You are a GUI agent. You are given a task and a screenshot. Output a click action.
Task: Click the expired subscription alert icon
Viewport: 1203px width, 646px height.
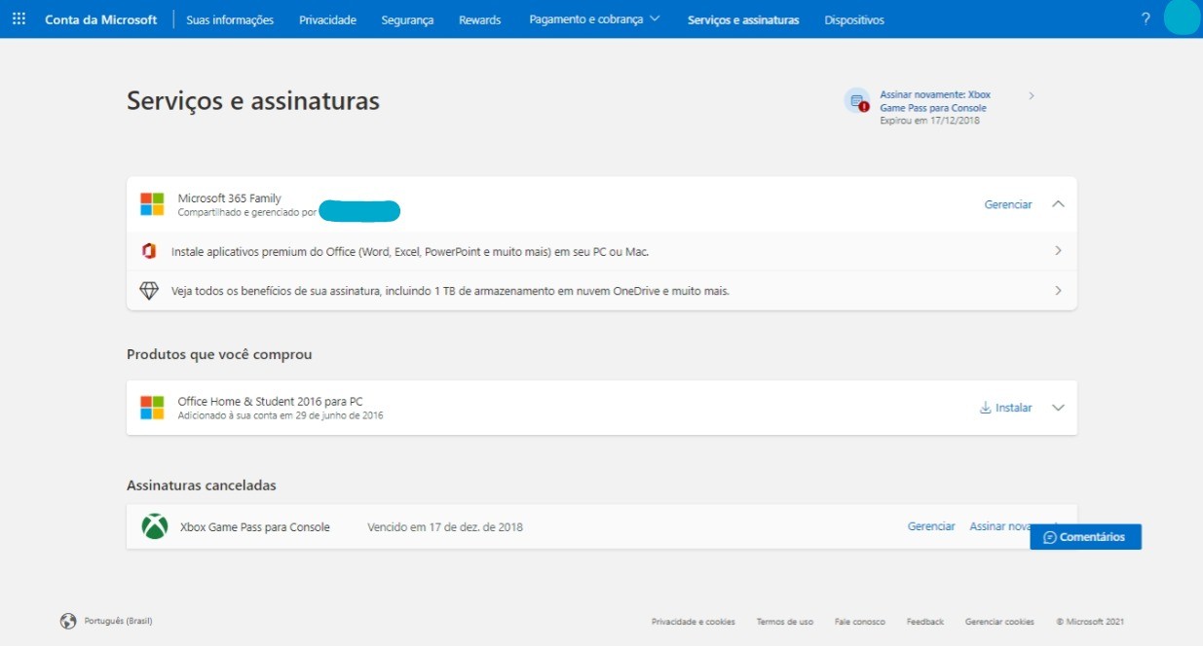coord(857,101)
